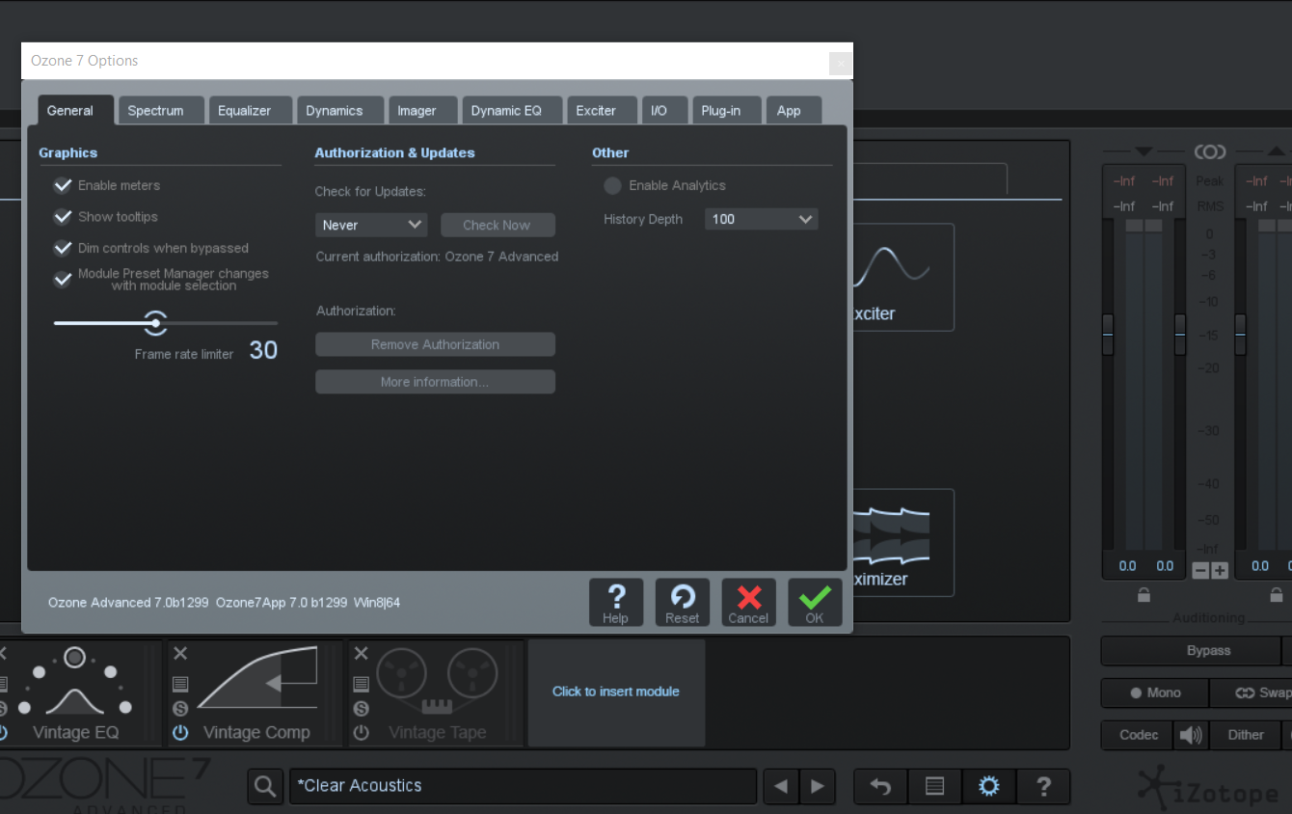
Task: Toggle the input gain lock icon
Action: 1144,595
